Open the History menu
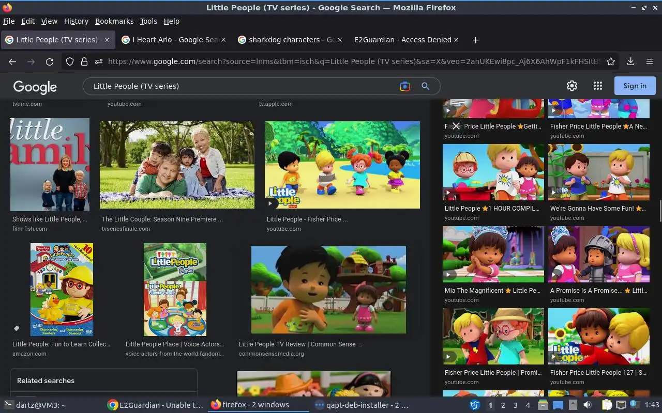 tap(76, 21)
